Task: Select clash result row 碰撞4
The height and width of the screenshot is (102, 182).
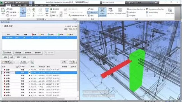Action: (x=39, y=78)
